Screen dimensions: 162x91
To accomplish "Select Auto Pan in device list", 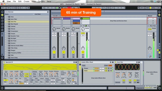I will [x=27, y=22].
